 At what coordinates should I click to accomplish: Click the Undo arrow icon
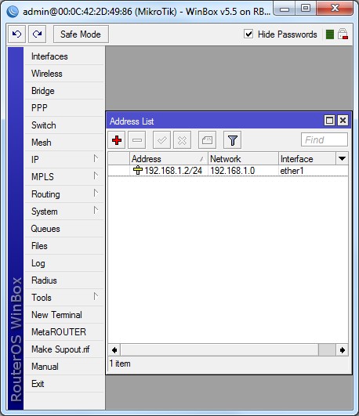click(x=16, y=34)
